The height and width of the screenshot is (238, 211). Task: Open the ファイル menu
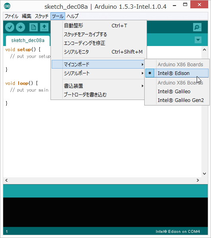pos(12,16)
